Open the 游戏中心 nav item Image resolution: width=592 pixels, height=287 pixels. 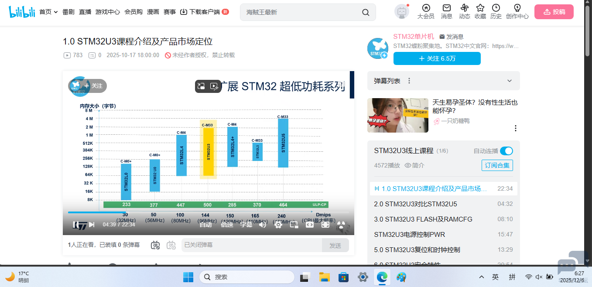point(108,12)
